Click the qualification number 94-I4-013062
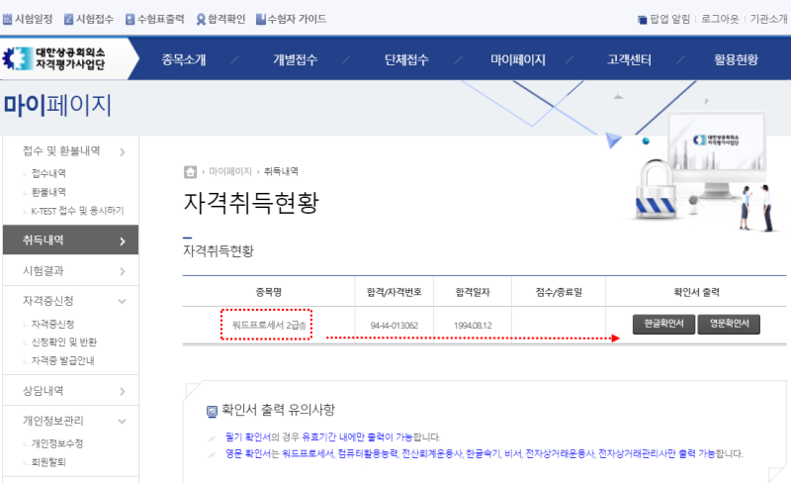The image size is (791, 483). tap(394, 326)
